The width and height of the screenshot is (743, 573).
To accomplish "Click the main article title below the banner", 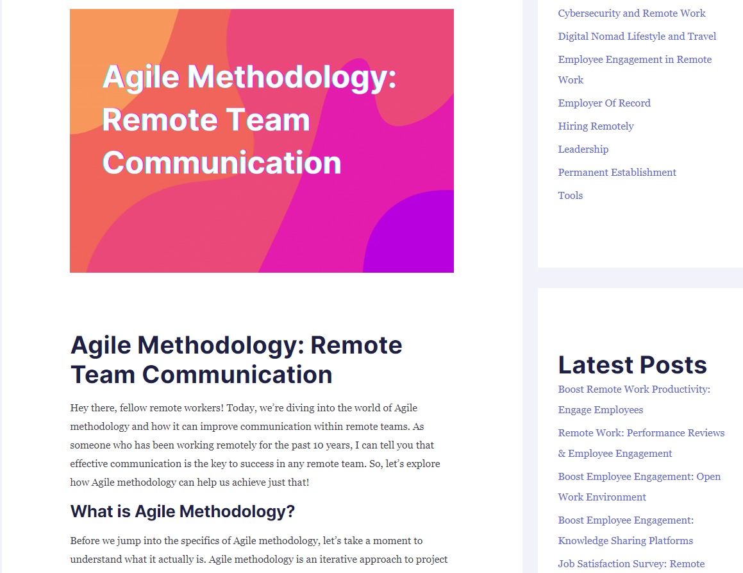I will point(236,360).
